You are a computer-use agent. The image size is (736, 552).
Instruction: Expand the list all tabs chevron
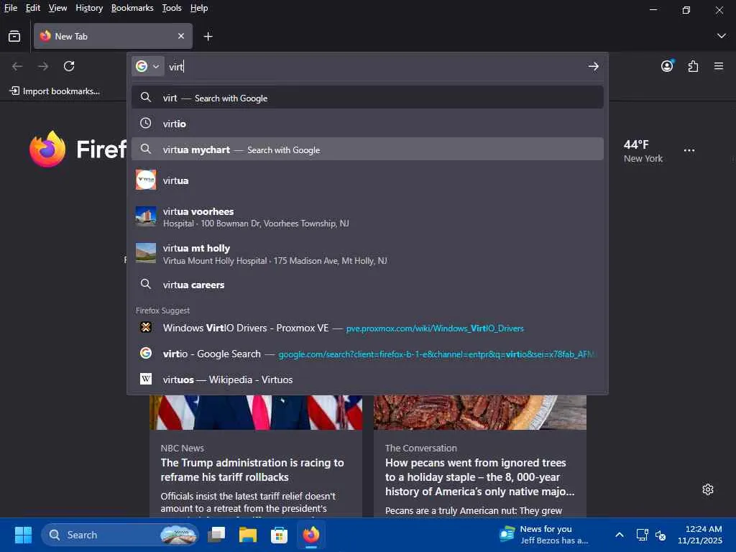(722, 36)
